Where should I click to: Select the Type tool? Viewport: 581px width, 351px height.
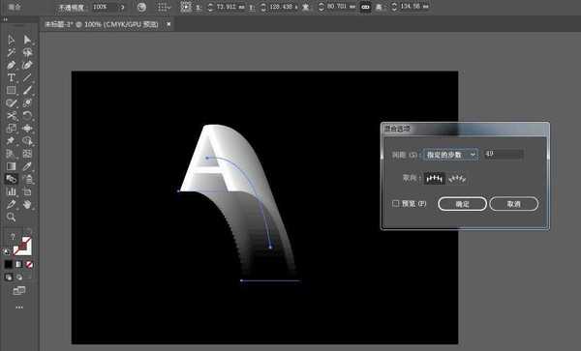[x=11, y=77]
